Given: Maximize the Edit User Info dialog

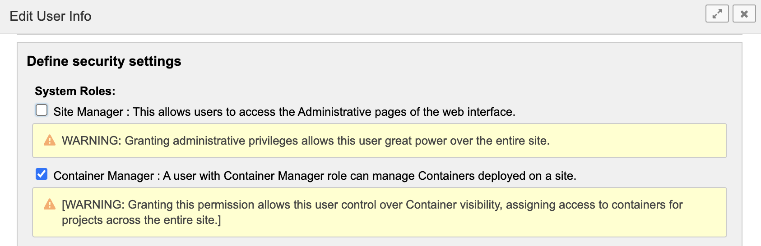Looking at the screenshot, I should 717,14.
